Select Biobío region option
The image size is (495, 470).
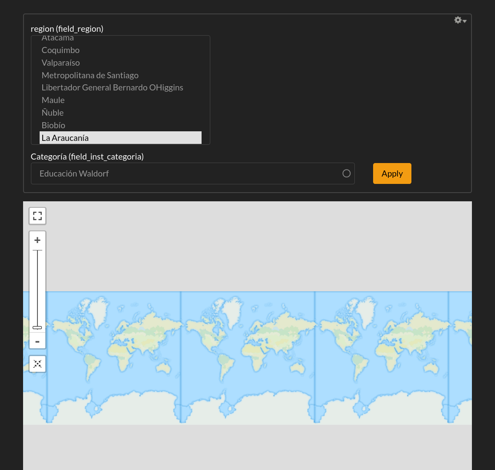[x=54, y=125]
